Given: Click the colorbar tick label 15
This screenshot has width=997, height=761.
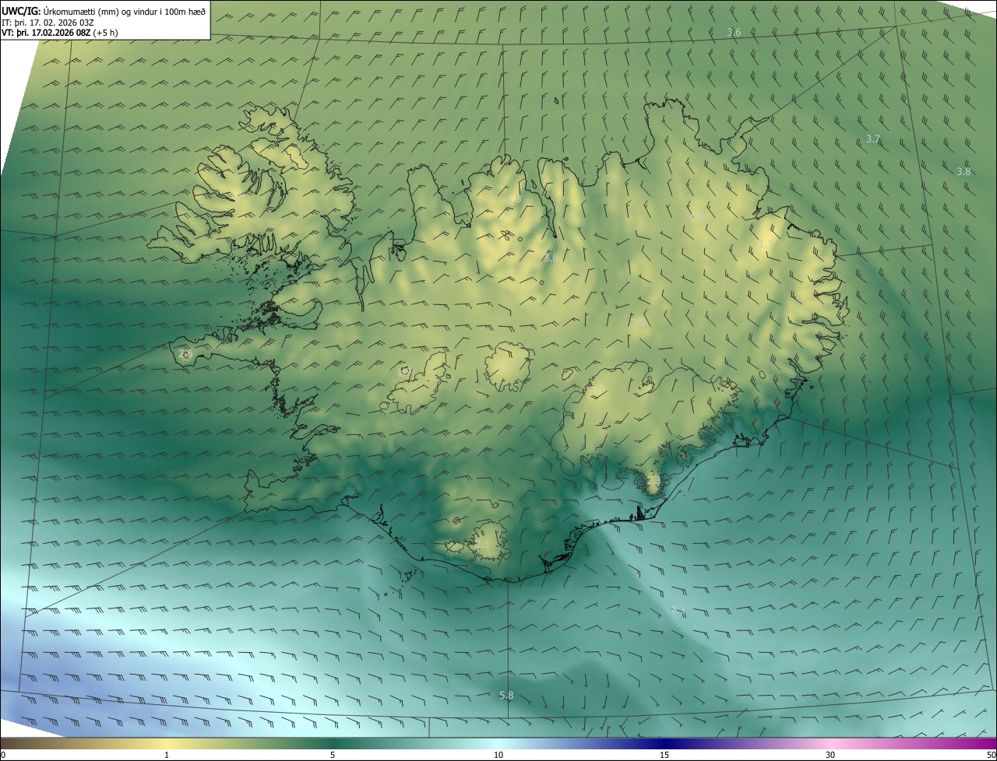Looking at the screenshot, I should point(664,755).
